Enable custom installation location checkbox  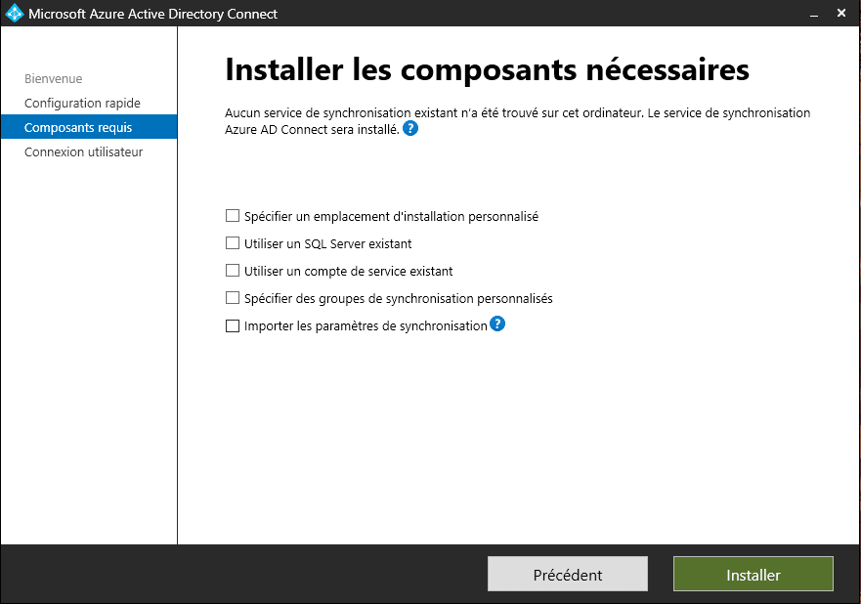tap(233, 216)
